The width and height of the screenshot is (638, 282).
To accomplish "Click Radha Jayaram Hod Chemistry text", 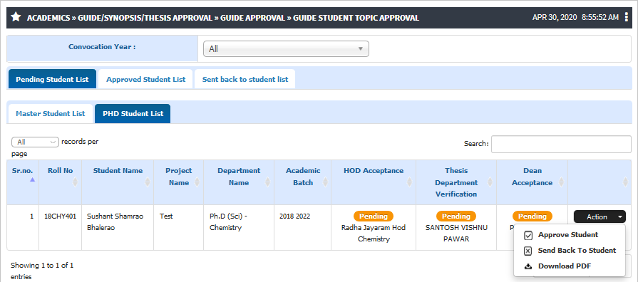I will (x=374, y=234).
